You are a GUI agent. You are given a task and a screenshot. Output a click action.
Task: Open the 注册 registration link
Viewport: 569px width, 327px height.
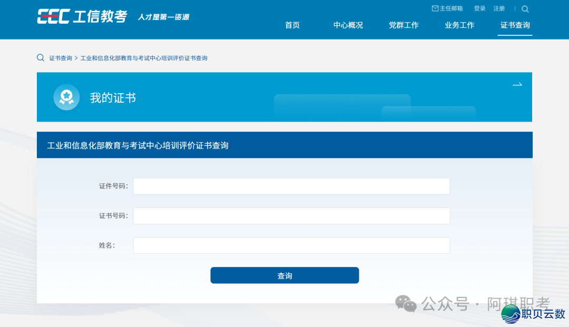pos(499,8)
